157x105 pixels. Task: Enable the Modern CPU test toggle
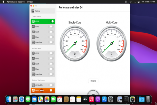52,53
